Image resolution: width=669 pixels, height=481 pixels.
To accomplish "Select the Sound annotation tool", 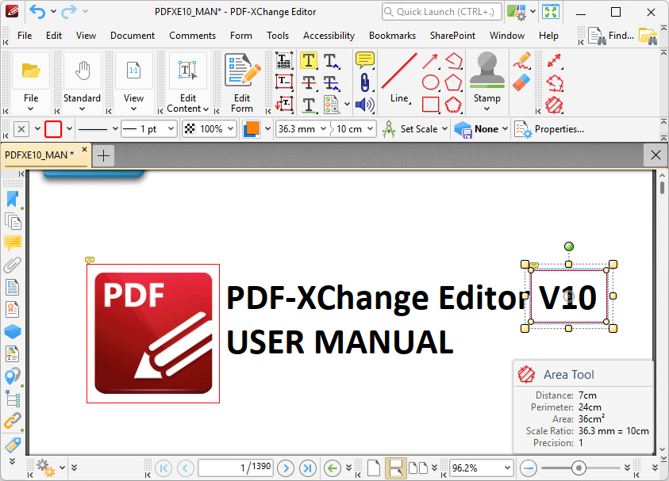I will click(x=363, y=105).
